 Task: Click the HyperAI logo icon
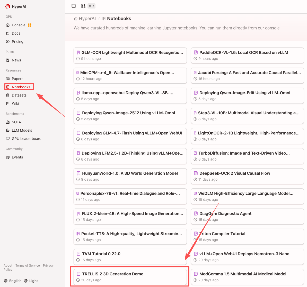(8, 6)
